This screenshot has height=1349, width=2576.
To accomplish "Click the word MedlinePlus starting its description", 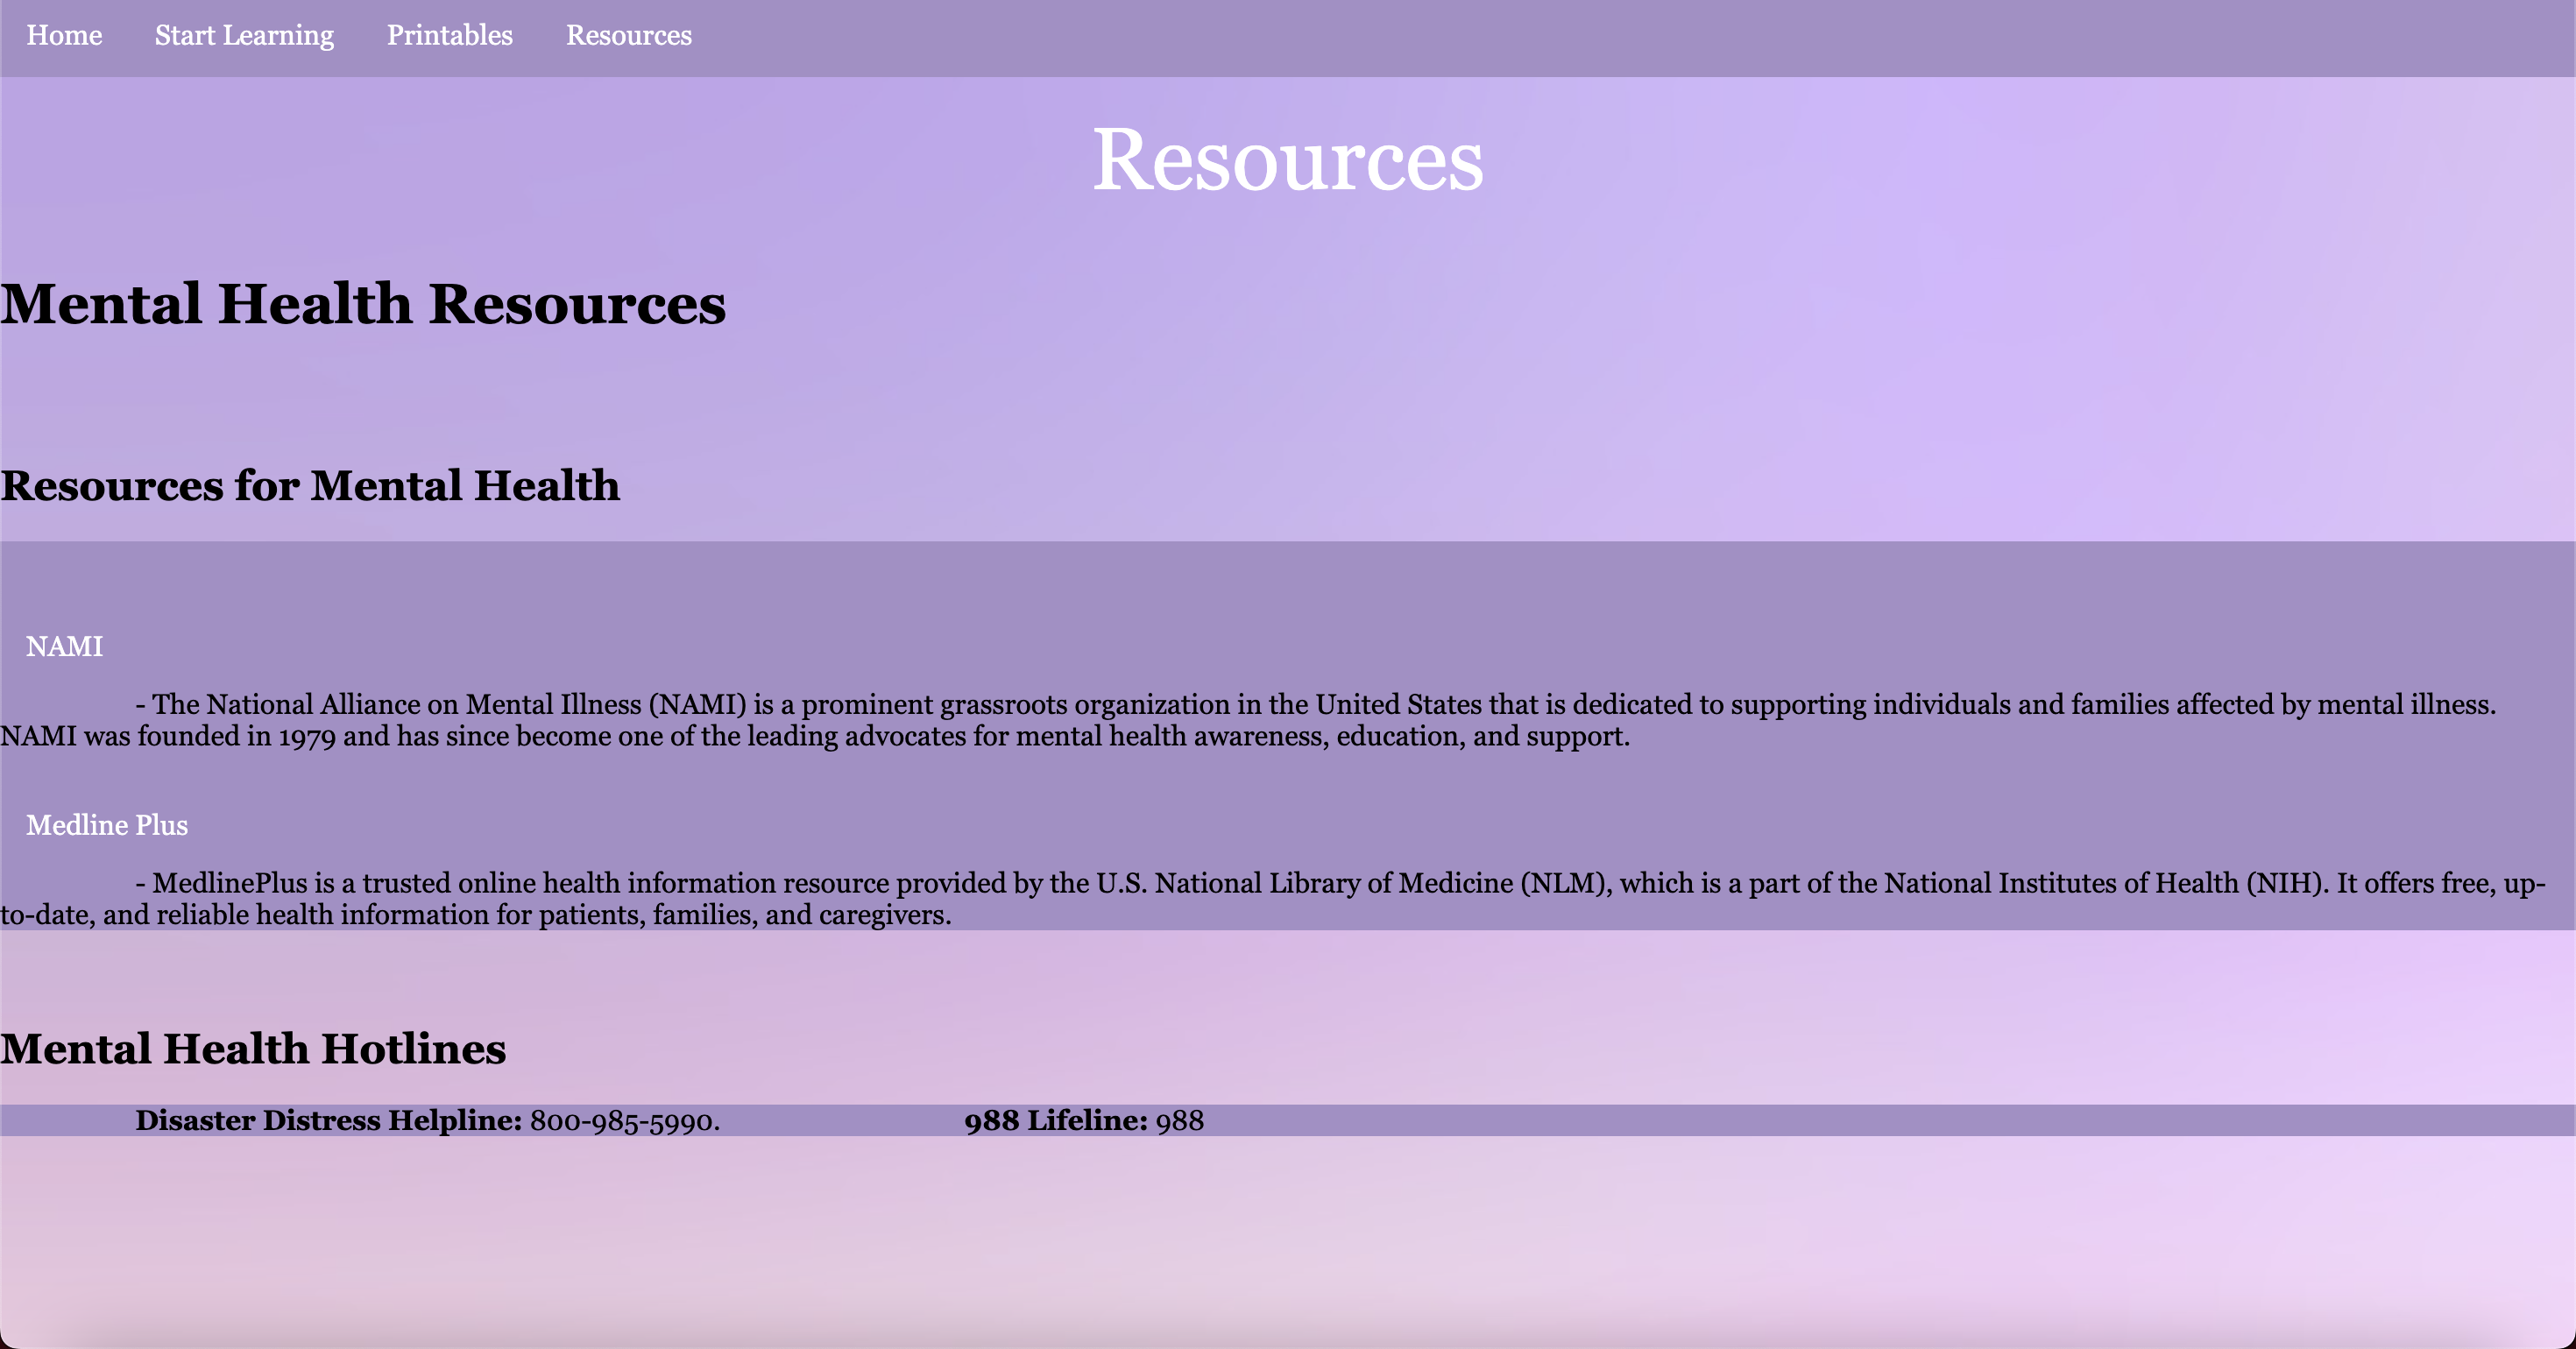I will point(229,884).
